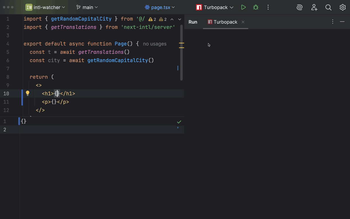Screen dimensions: 350x219
Task: Open the main branch dropdown
Action: tap(87, 7)
